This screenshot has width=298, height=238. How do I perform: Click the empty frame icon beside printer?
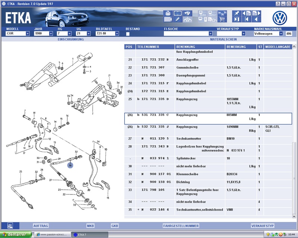(178, 13)
